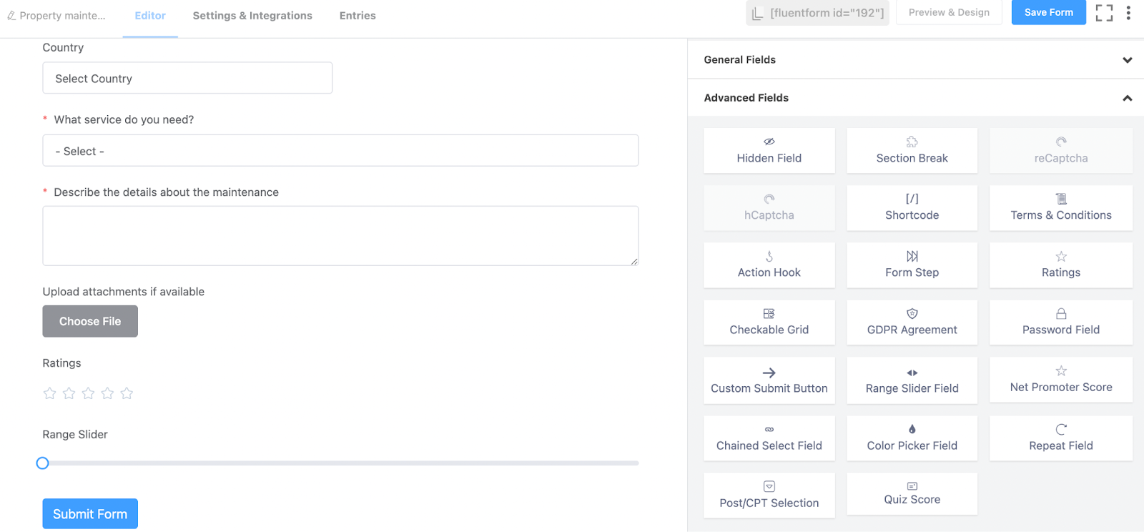Screen dimensions: 1144x532
Task: Open the Select Country dropdown
Action: 187,78
